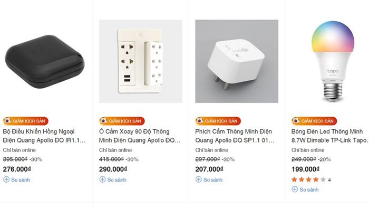Click Giảm Kịch Sàn badge on Tapo bulb
This screenshot has width=369, height=208.
(314, 121)
